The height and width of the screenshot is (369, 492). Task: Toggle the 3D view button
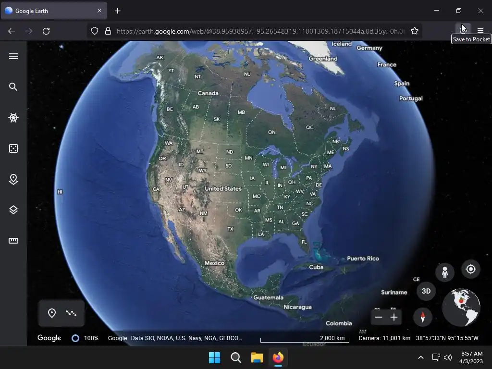coord(426,291)
